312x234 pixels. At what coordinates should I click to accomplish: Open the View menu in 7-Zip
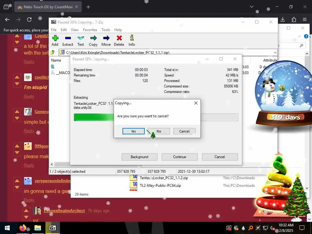pos(75,30)
